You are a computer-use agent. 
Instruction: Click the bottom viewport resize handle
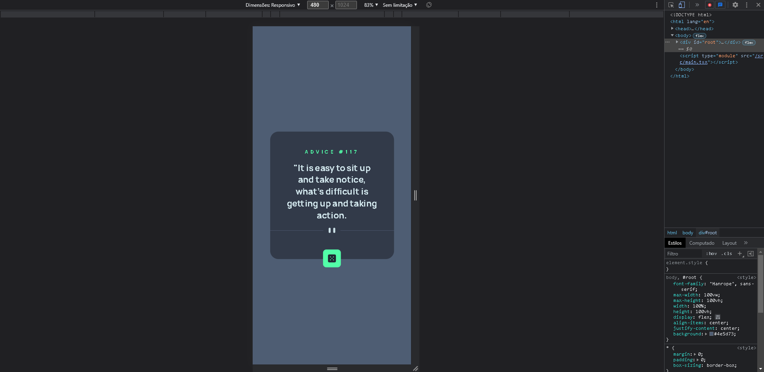pos(332,369)
